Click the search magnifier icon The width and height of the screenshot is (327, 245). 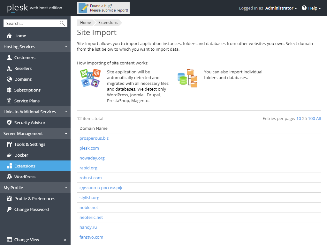click(x=62, y=23)
